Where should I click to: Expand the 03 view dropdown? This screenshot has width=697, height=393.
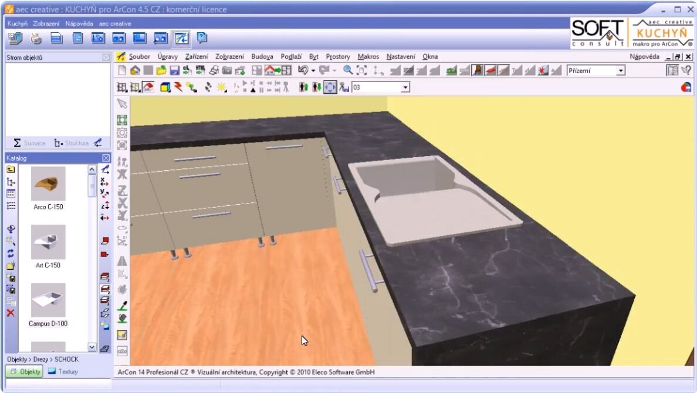[405, 87]
